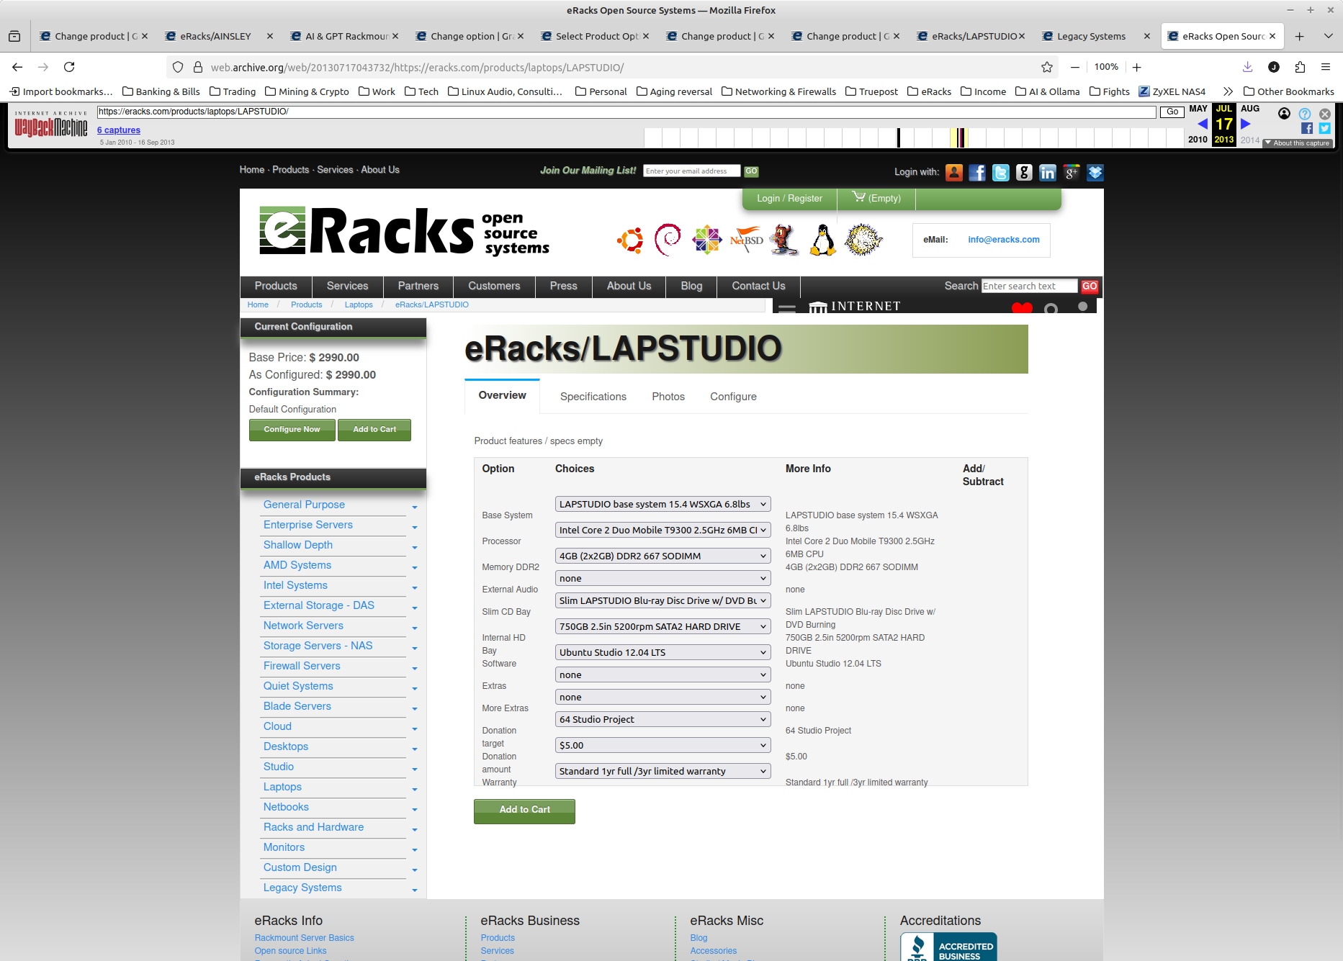The height and width of the screenshot is (961, 1343).
Task: Click the Configure Now button
Action: (292, 430)
